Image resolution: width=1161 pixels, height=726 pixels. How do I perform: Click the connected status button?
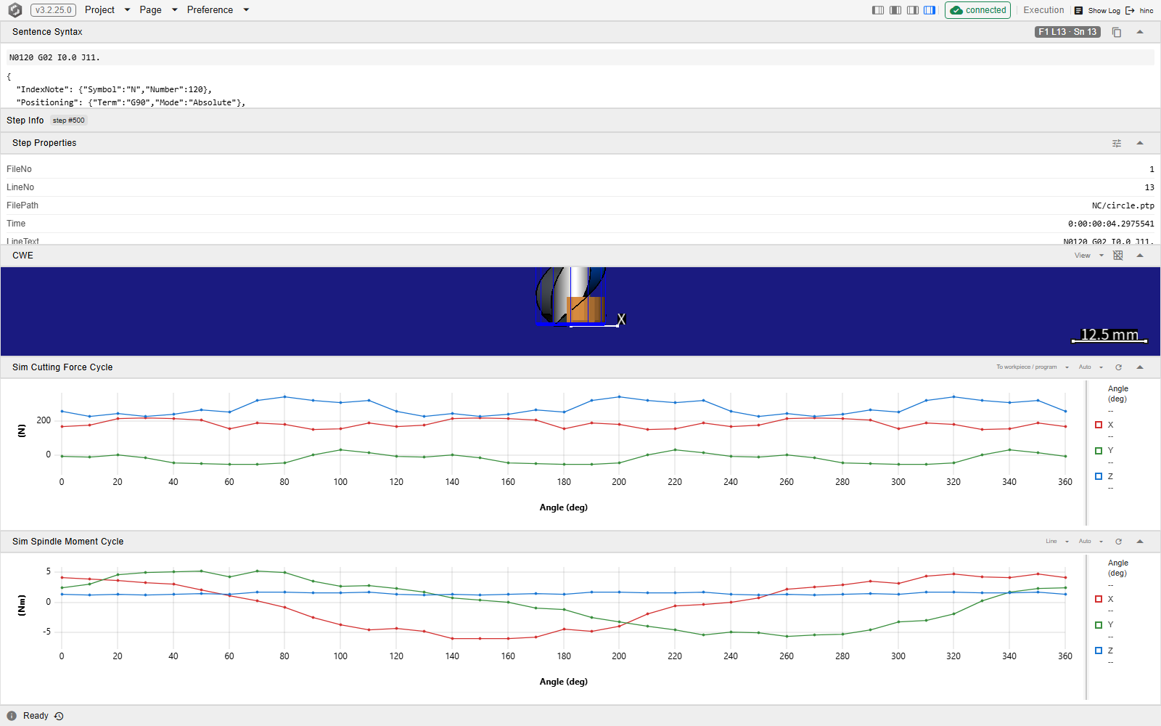click(x=977, y=10)
